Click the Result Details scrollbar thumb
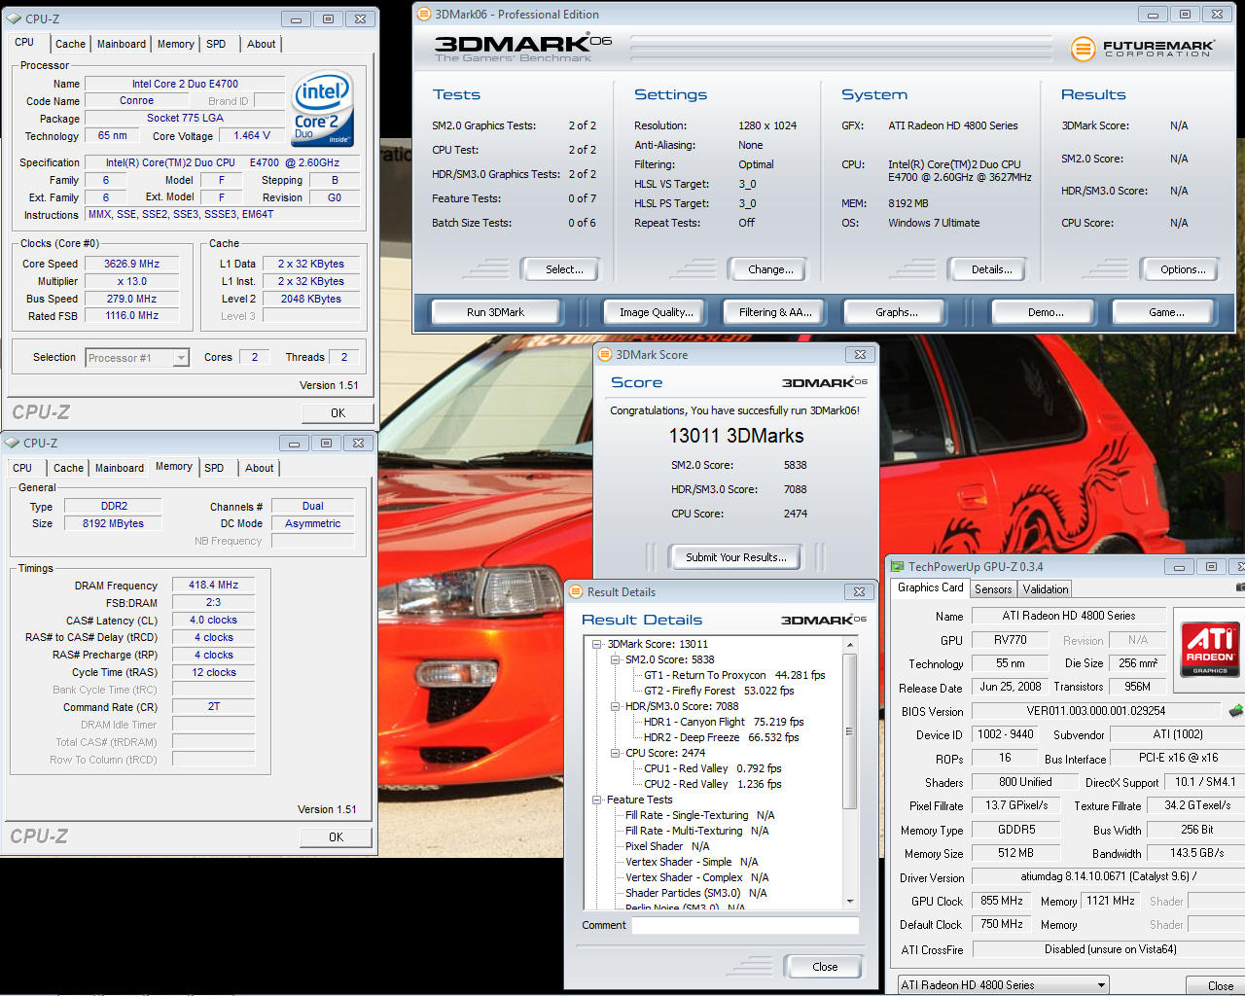Viewport: 1245px width, 996px height. (849, 731)
